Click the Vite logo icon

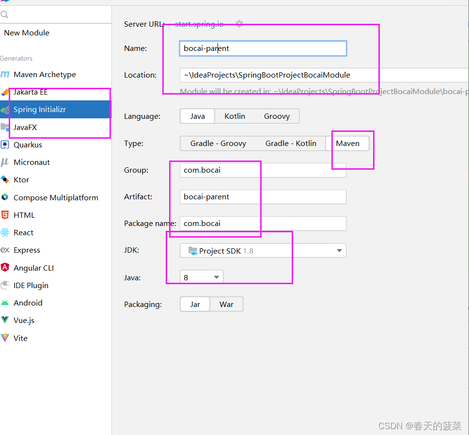5,338
